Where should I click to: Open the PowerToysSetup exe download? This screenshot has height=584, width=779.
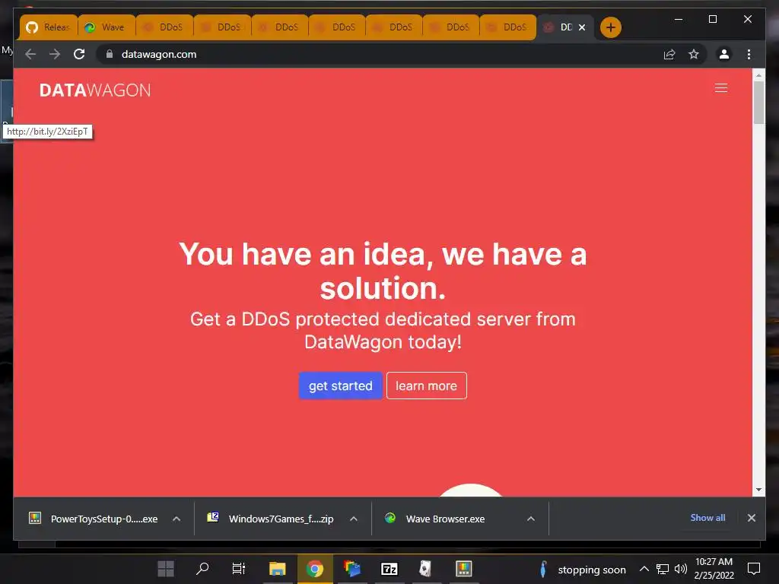pos(94,519)
